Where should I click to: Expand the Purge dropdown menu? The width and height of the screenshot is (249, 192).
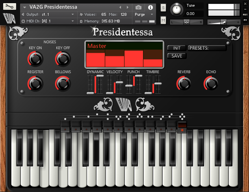point(144,14)
